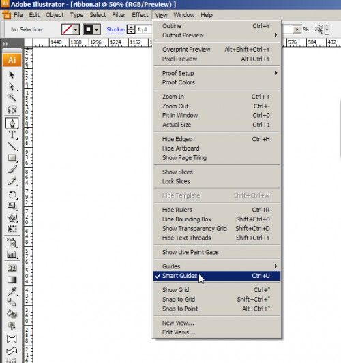This screenshot has width=341, height=363.
Task: Select the Pen tool
Action: point(12,123)
